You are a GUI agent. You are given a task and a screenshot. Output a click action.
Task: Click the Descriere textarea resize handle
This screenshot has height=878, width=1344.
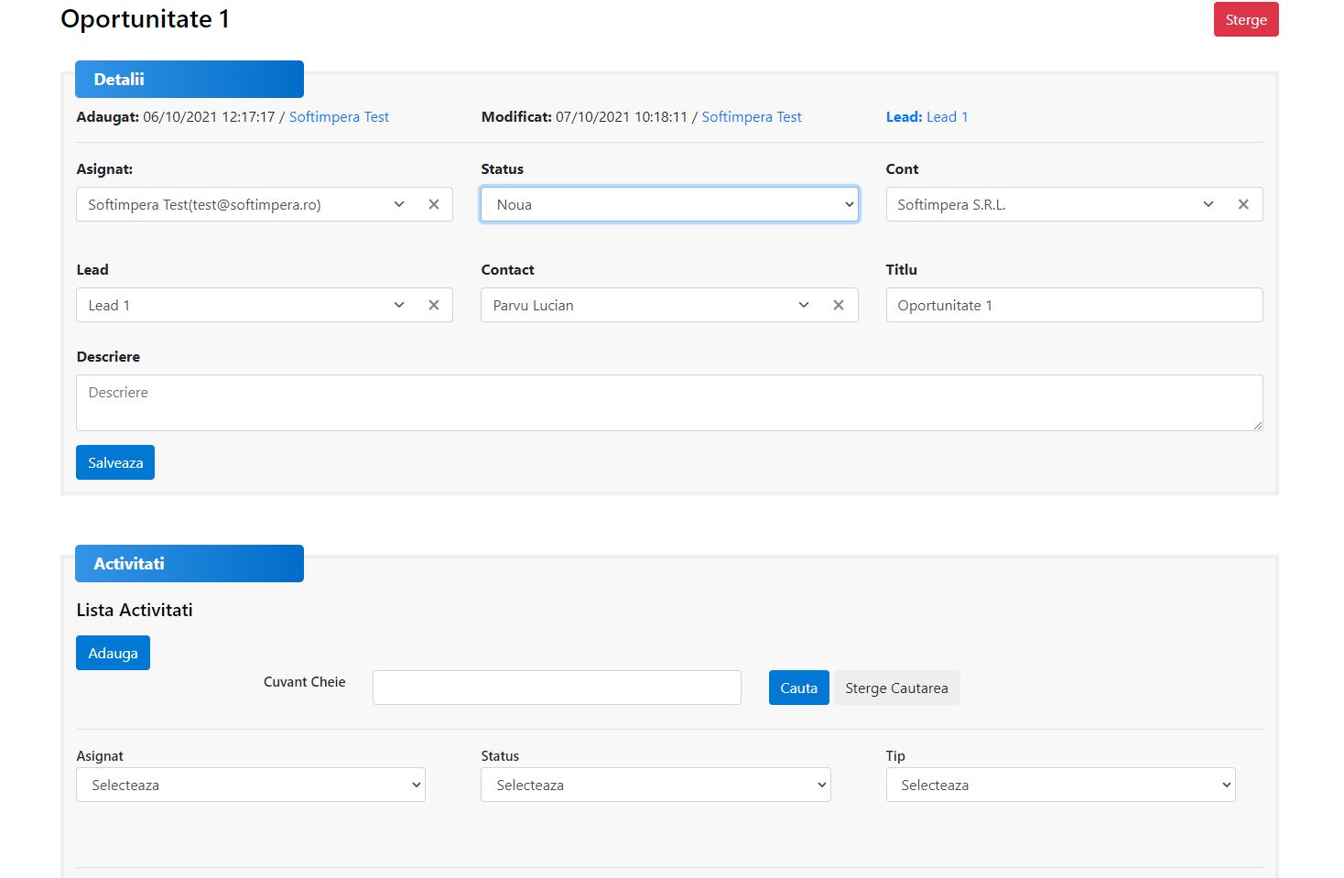point(1257,425)
